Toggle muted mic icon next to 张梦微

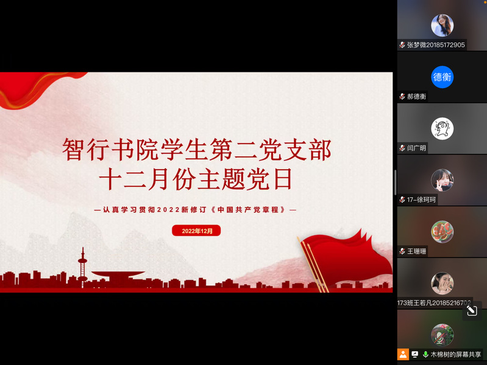point(402,45)
